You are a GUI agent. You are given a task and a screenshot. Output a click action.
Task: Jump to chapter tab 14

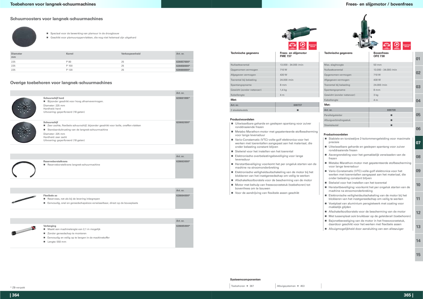click(x=418, y=241)
